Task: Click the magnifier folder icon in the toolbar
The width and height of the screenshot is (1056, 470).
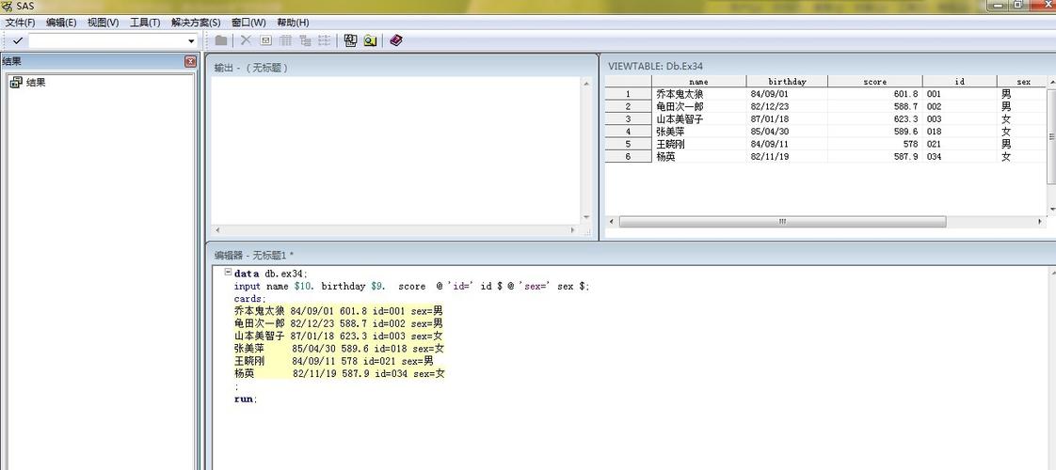Action: coord(371,40)
